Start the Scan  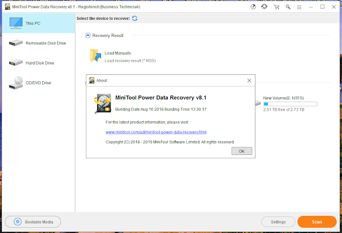(x=317, y=222)
